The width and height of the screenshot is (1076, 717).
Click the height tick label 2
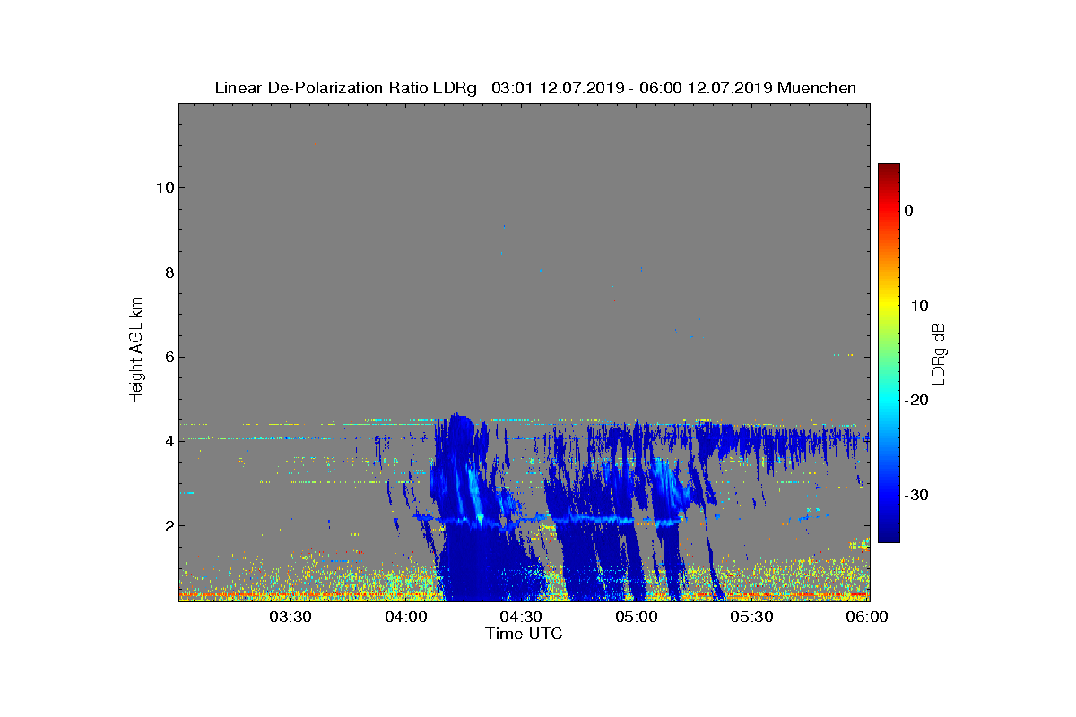click(168, 526)
